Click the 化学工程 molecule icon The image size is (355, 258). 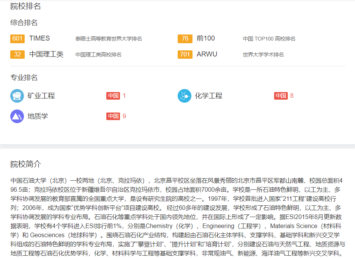(x=185, y=96)
